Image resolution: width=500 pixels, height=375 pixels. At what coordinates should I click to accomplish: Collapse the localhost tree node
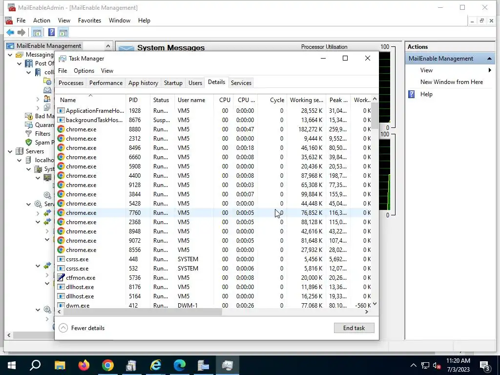pos(19,160)
